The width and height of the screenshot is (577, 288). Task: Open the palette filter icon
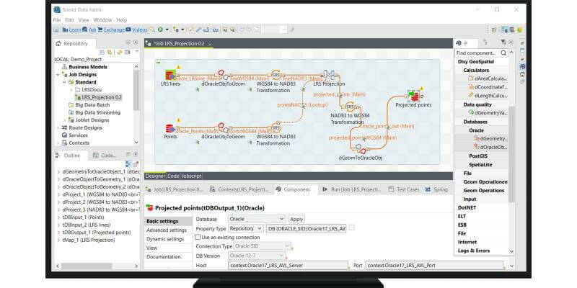tap(503, 42)
